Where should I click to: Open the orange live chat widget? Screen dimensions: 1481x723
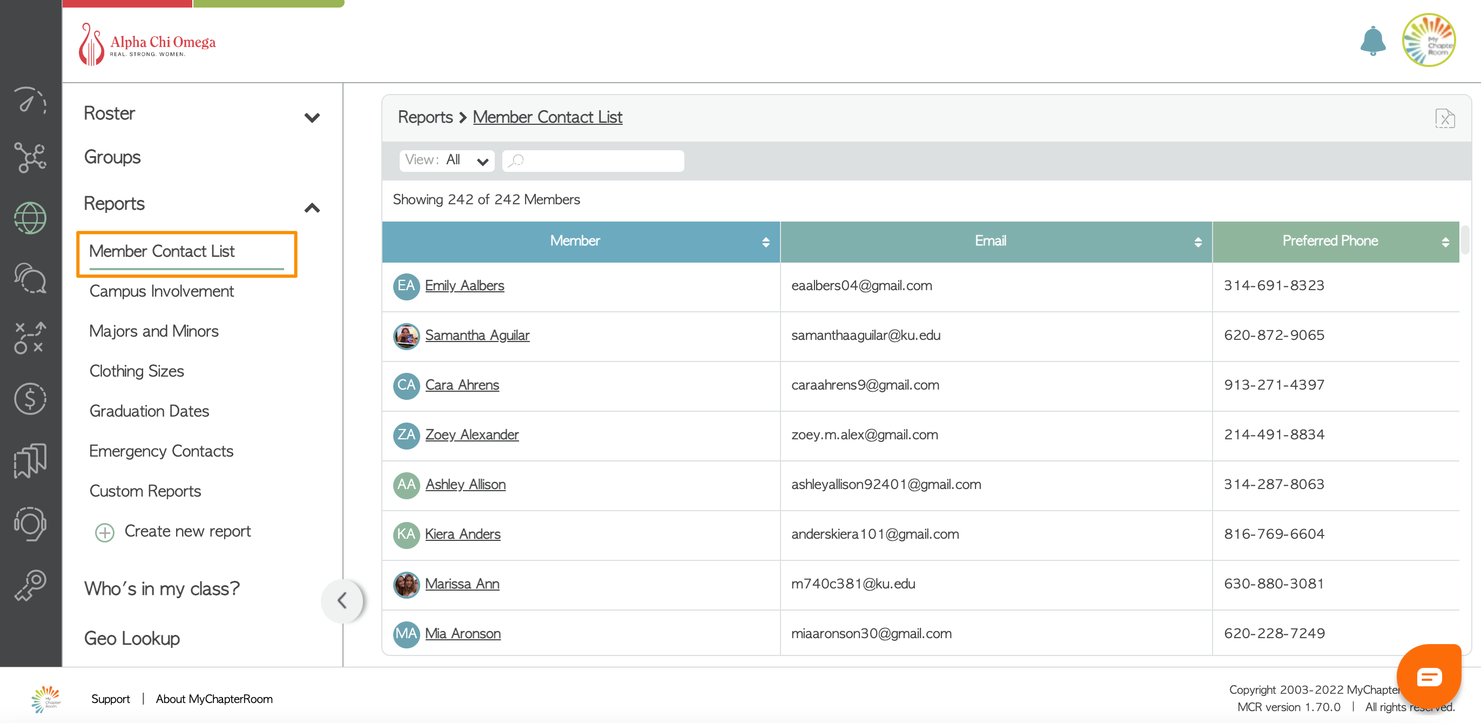click(1428, 677)
